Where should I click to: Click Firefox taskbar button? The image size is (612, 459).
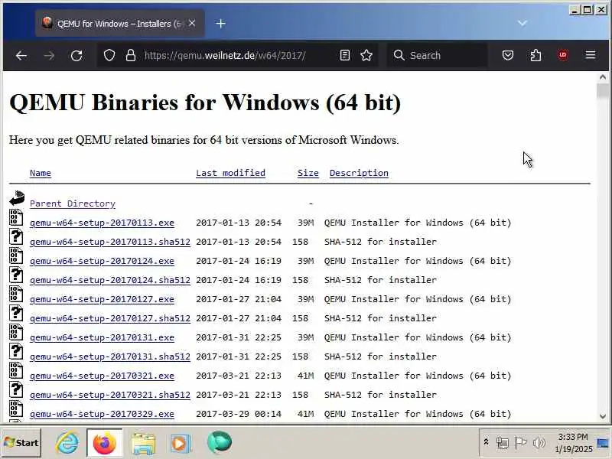[105, 443]
